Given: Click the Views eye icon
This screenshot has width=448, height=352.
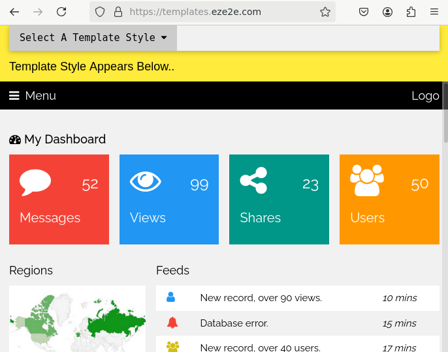Looking at the screenshot, I should pos(145,181).
